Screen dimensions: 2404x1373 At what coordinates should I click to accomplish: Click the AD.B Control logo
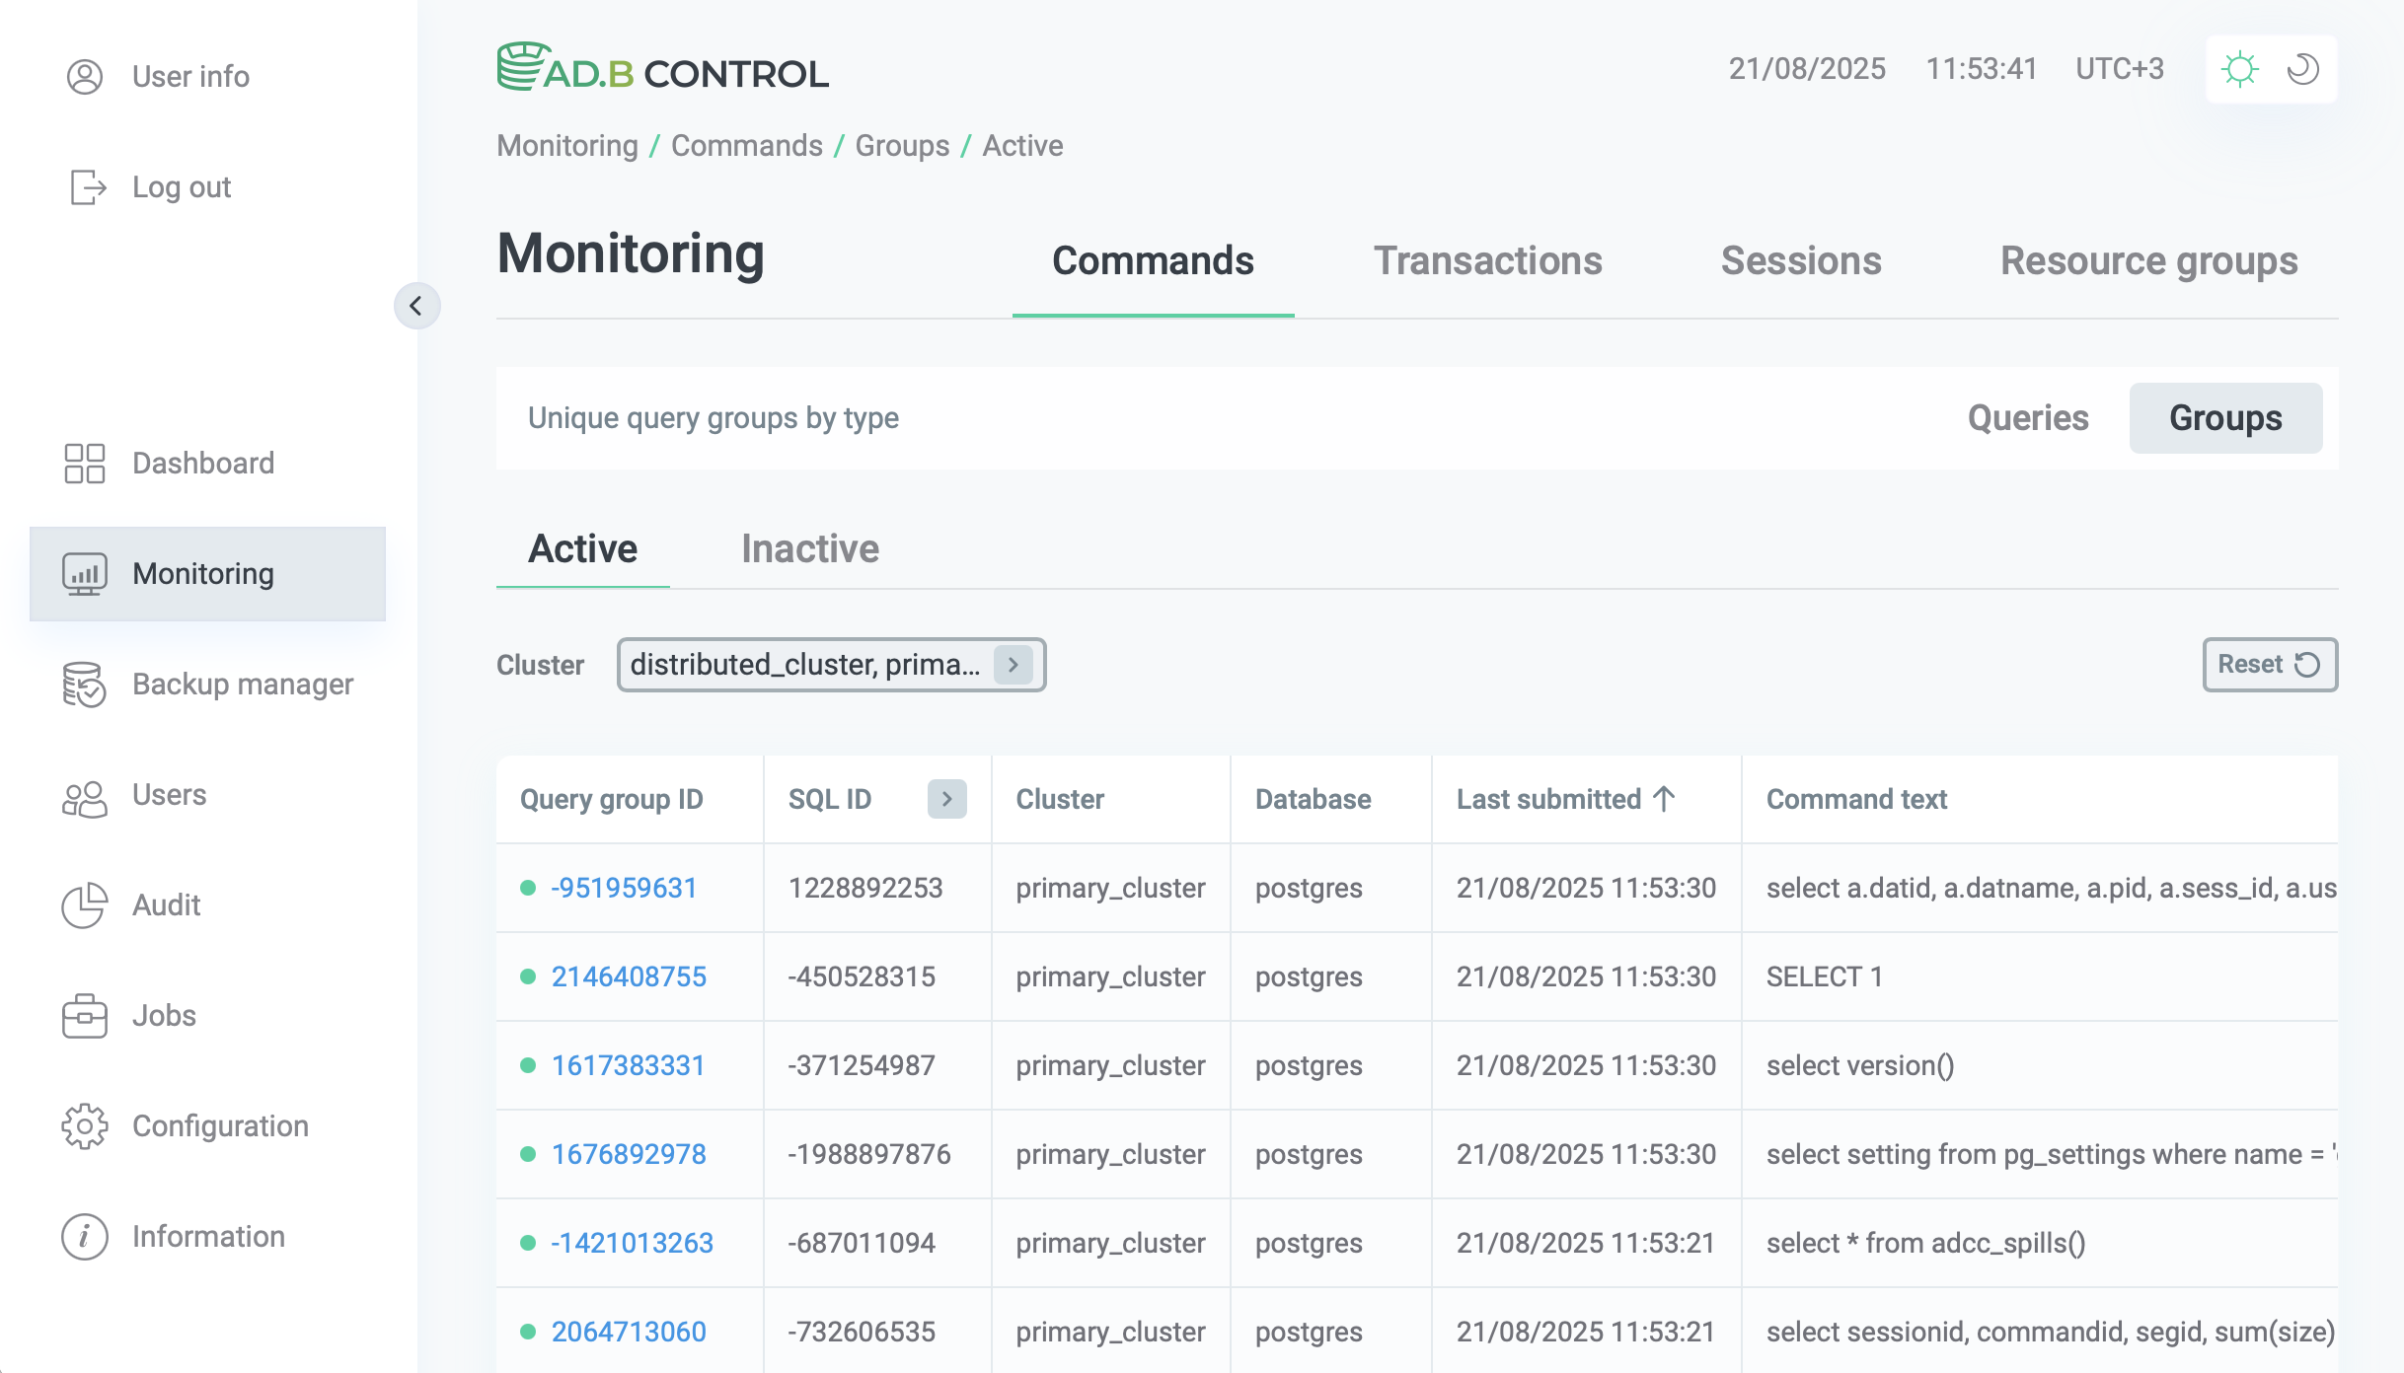tap(662, 68)
